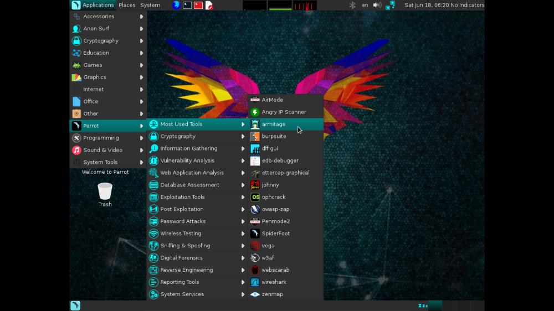Click the bottom panel workspace switcher
This screenshot has width=554, height=311.
[x=456, y=305]
